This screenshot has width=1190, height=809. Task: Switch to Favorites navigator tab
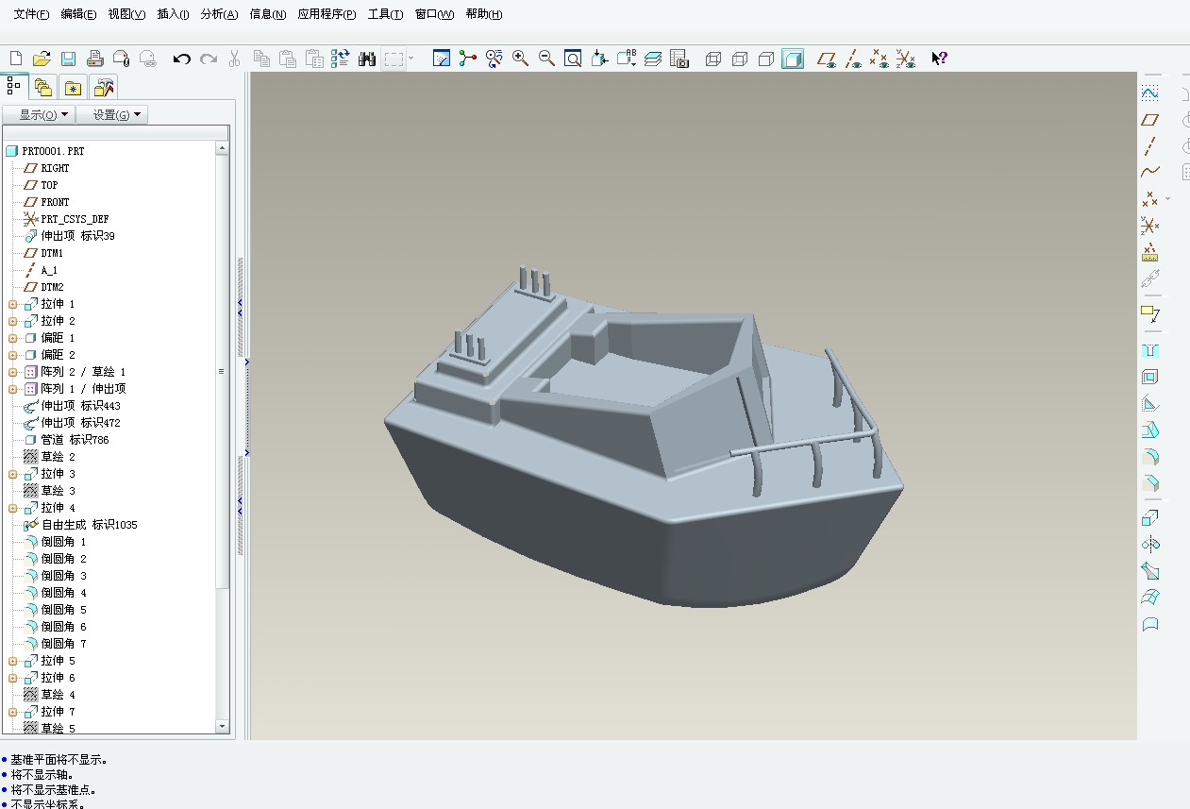point(74,87)
